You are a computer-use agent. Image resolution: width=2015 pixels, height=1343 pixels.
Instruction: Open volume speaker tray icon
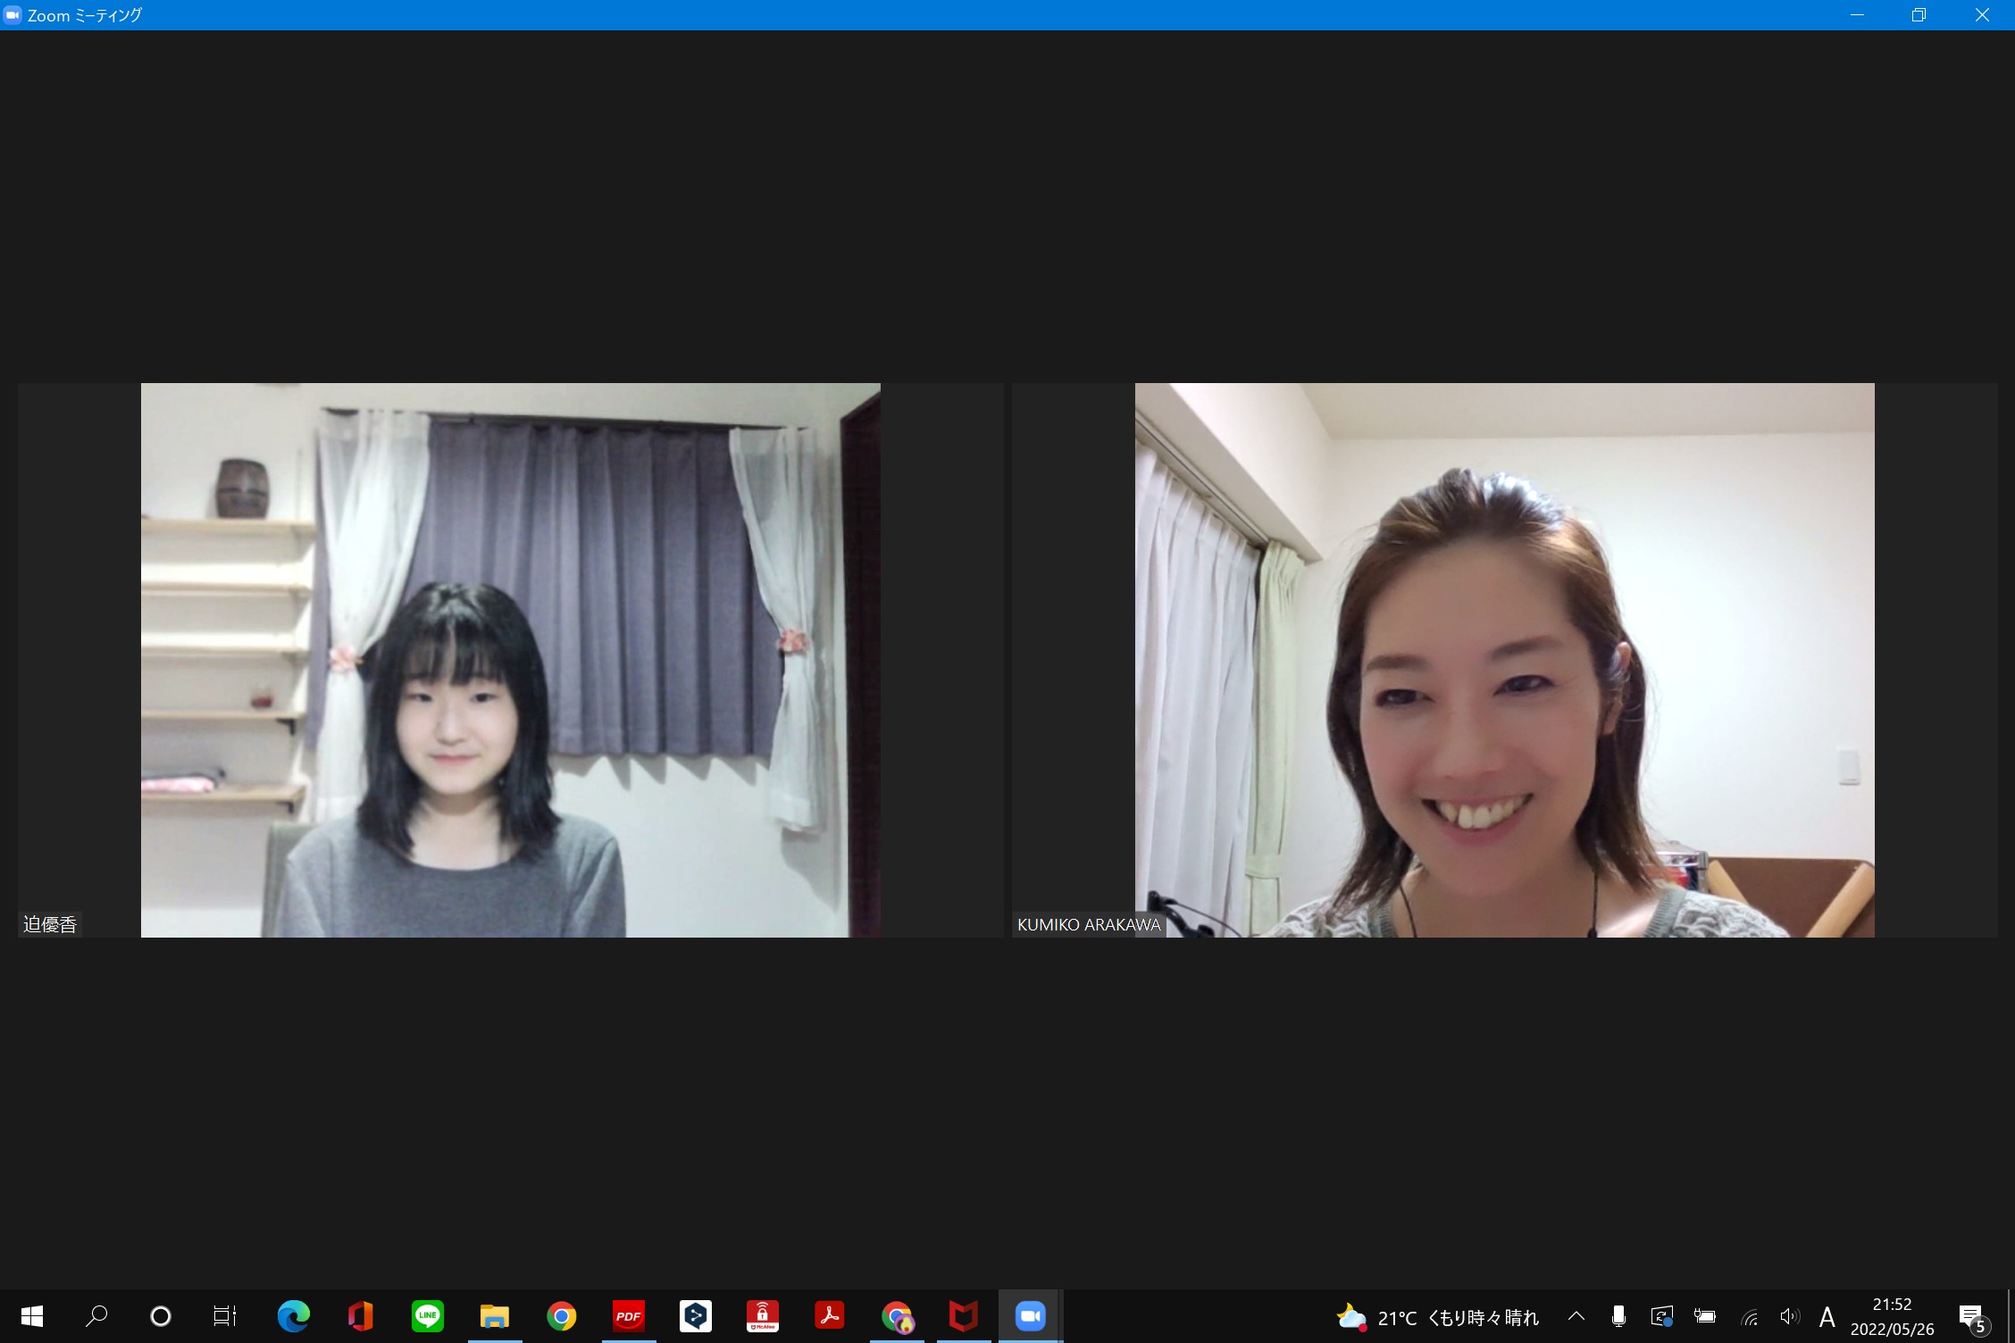click(x=1789, y=1316)
